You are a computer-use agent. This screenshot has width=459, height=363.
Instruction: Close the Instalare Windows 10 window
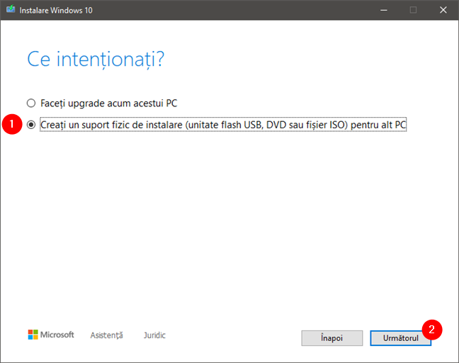pos(443,10)
